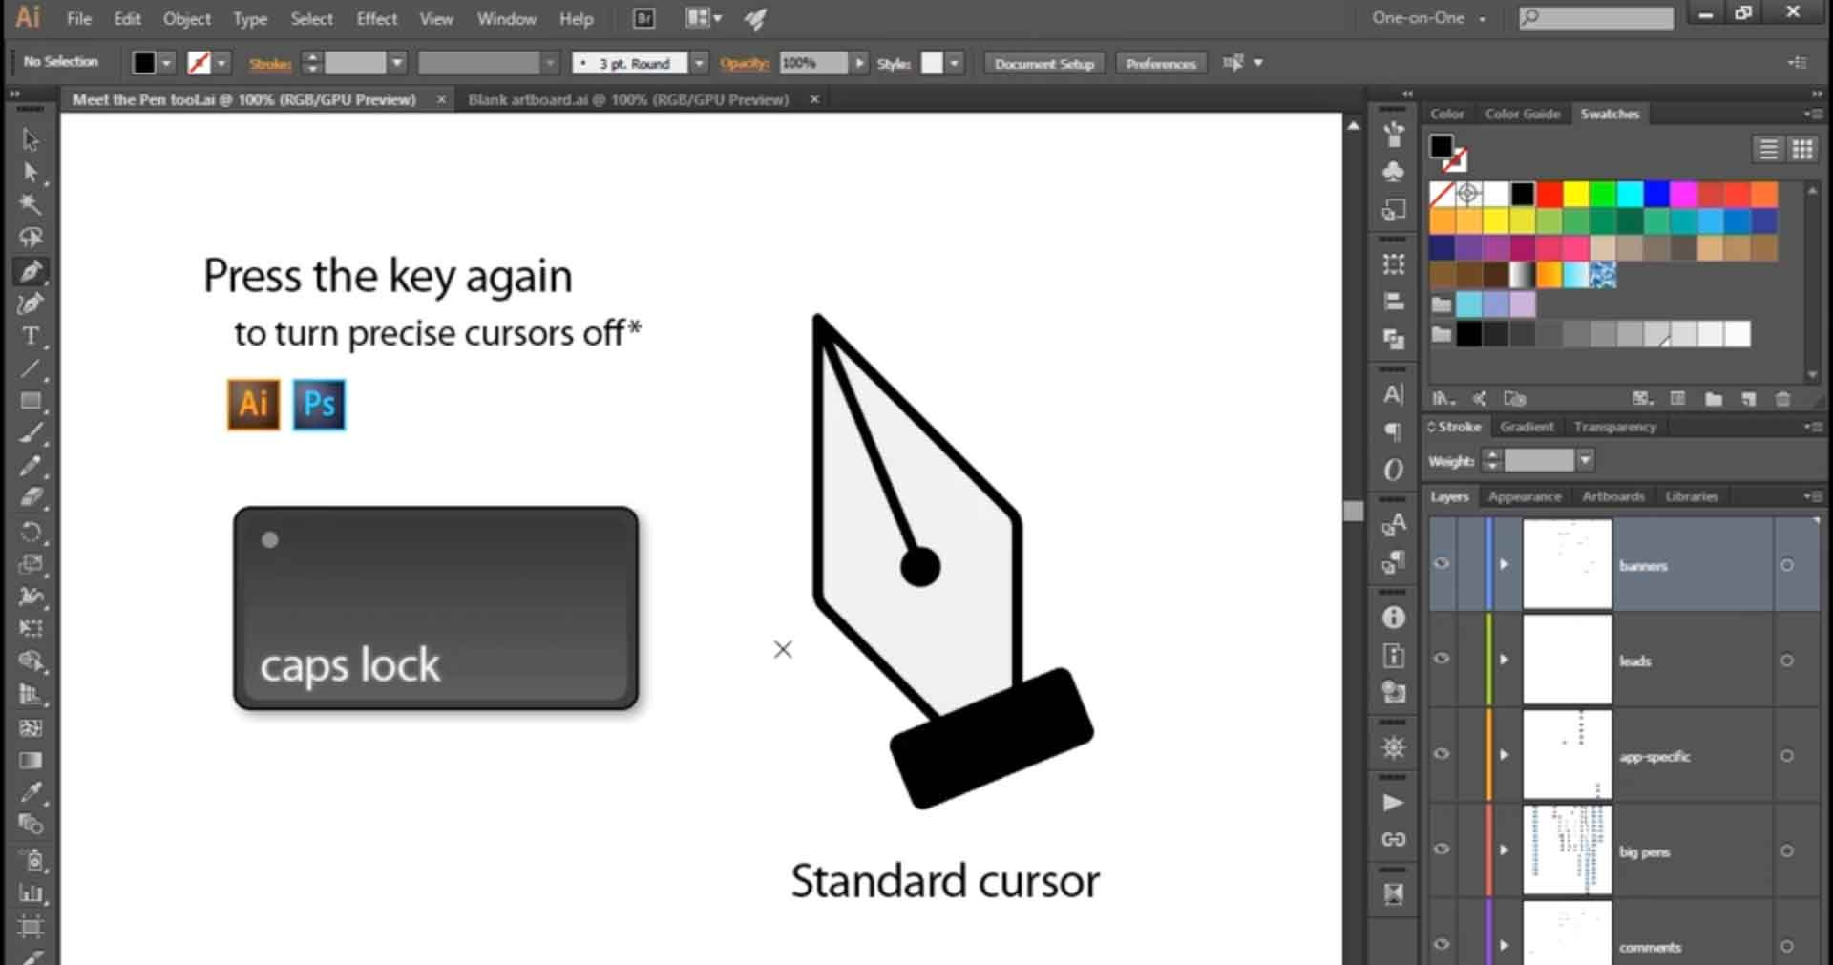The width and height of the screenshot is (1833, 965).
Task: Open the Effect menu
Action: (376, 18)
